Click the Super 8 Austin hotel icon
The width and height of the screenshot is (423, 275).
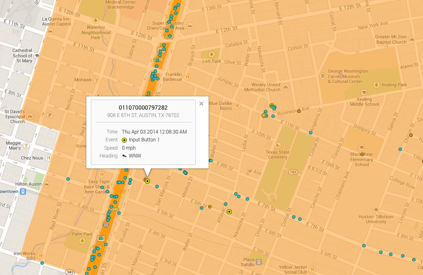pyautogui.click(x=190, y=26)
